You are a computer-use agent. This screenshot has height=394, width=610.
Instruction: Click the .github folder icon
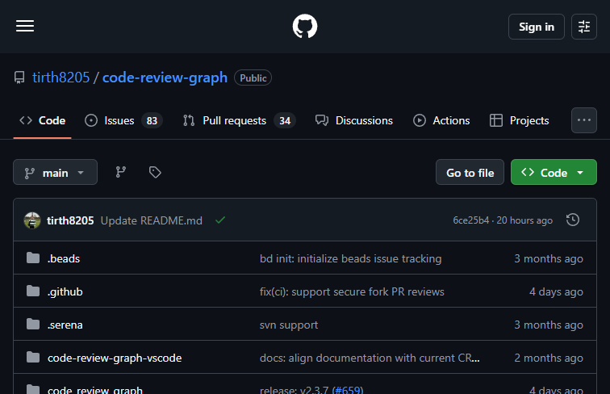coord(33,291)
